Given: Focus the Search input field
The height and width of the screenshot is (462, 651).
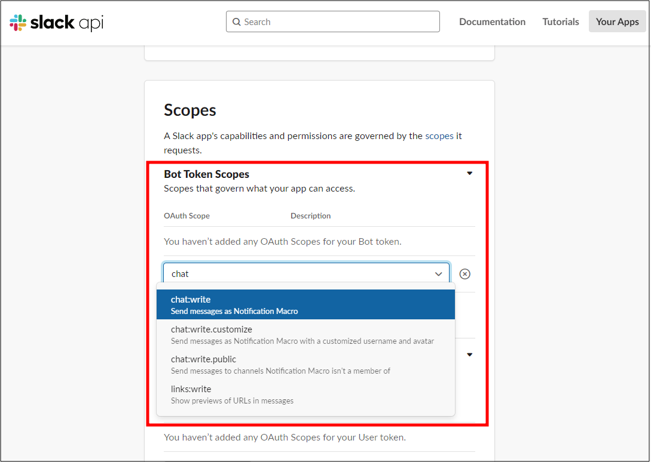Looking at the screenshot, I should (x=332, y=21).
